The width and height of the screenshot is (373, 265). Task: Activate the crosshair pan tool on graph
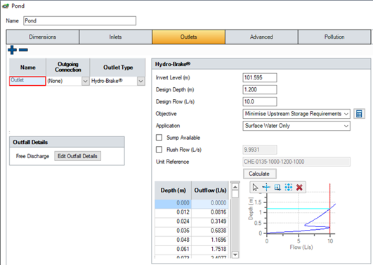[266, 188]
